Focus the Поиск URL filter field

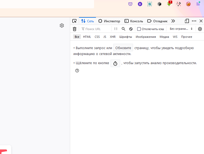pyautogui.click(x=95, y=29)
